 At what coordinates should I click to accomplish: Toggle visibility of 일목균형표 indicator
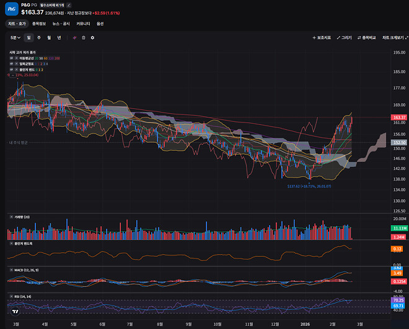tap(11, 64)
